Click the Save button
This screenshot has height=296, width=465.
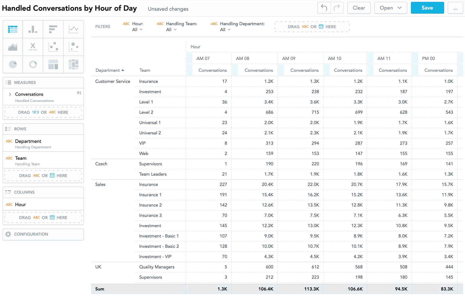click(427, 8)
